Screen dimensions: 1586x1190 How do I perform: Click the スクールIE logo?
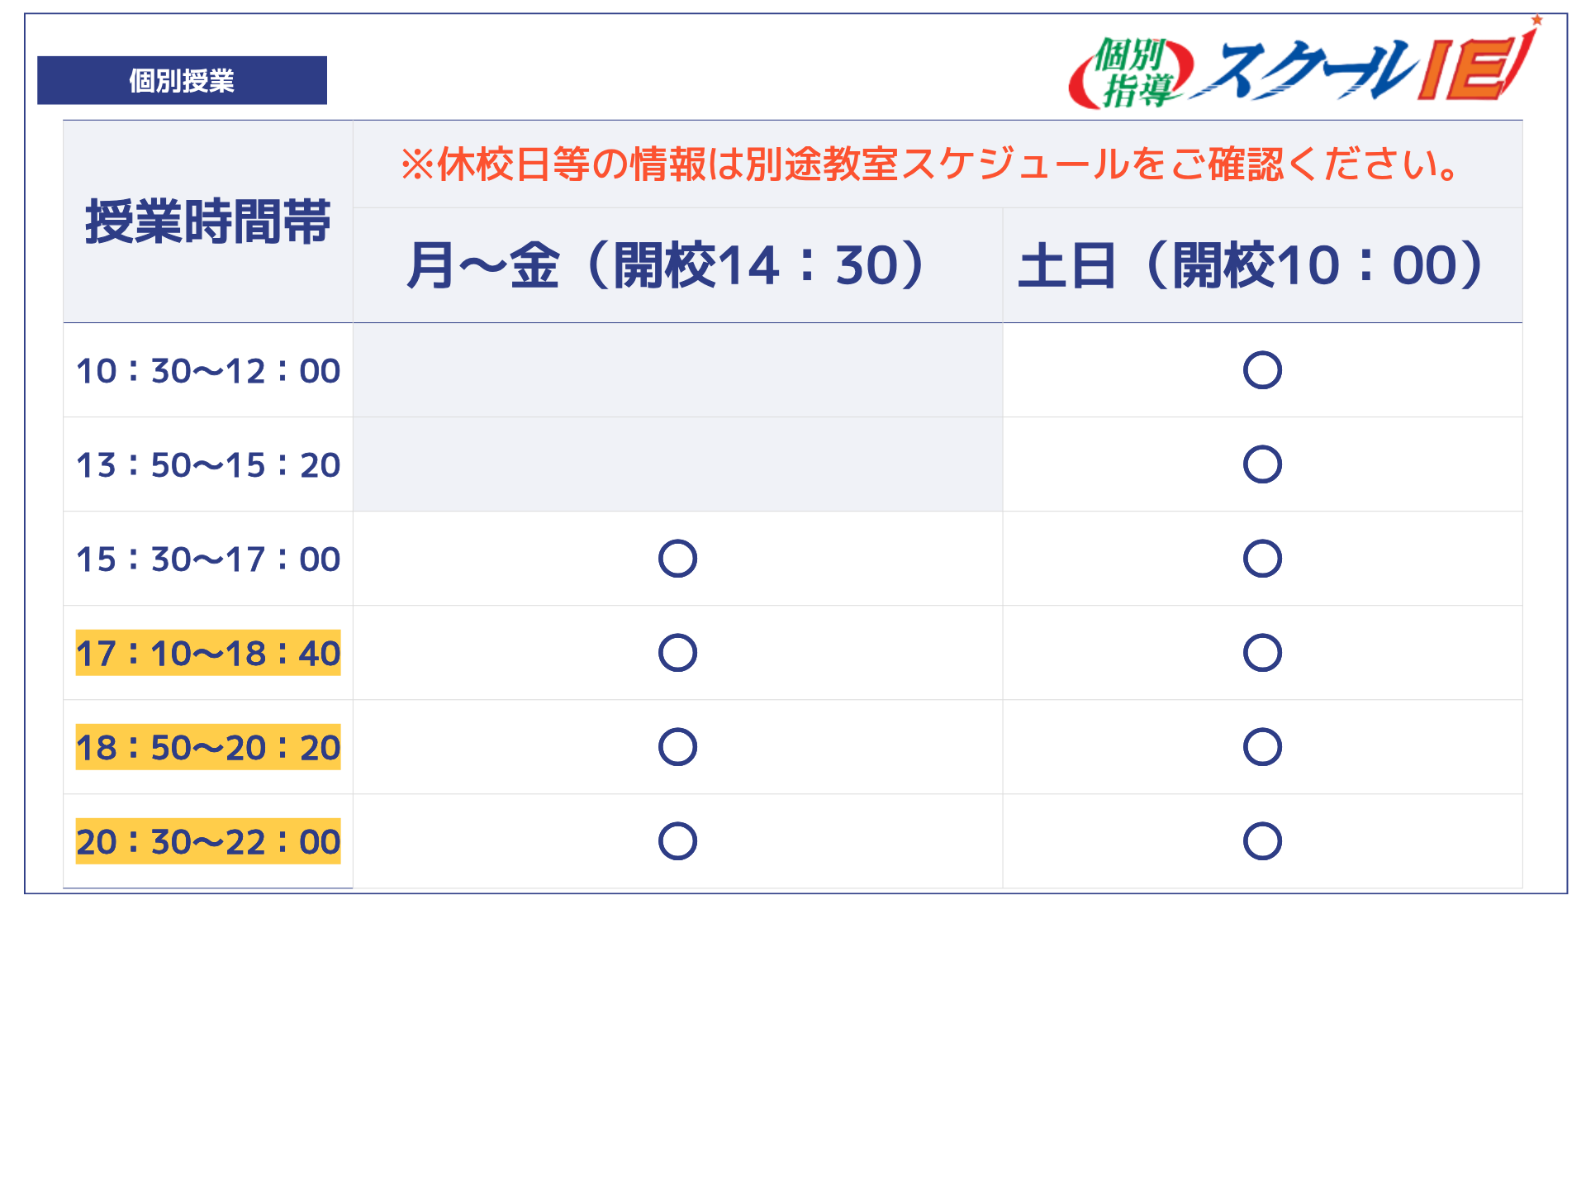point(1305,64)
